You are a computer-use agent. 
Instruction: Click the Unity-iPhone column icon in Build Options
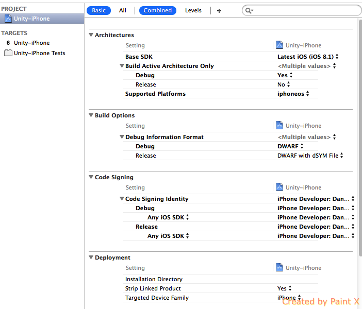tap(279, 125)
